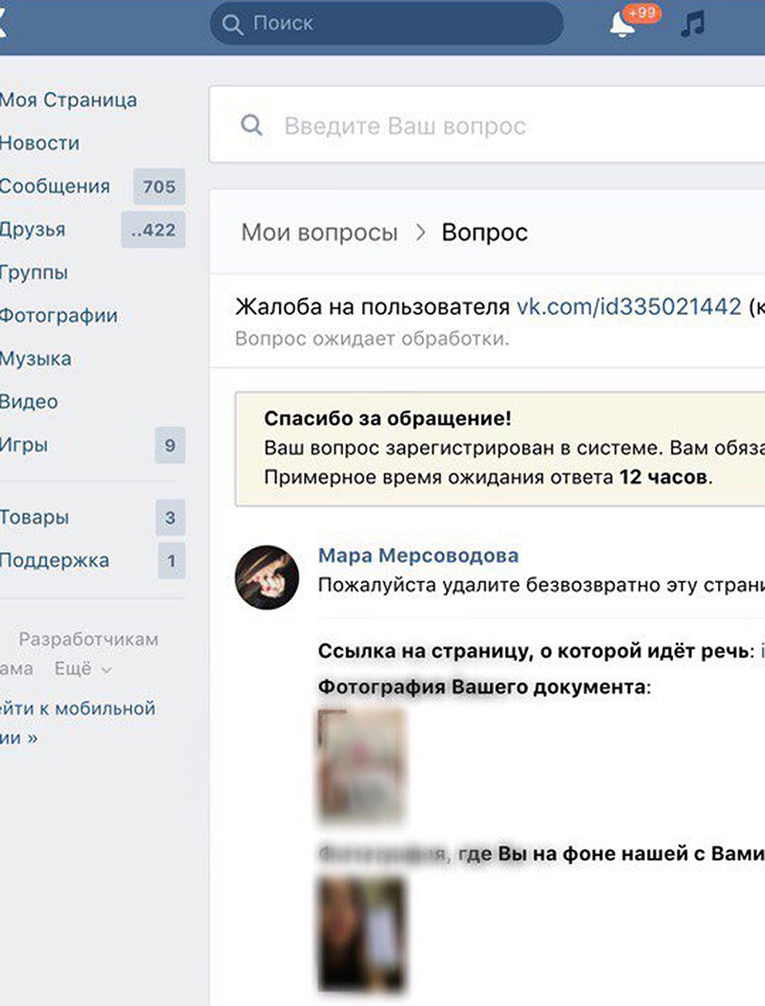Expand the Ещё footer dropdown

[x=82, y=669]
